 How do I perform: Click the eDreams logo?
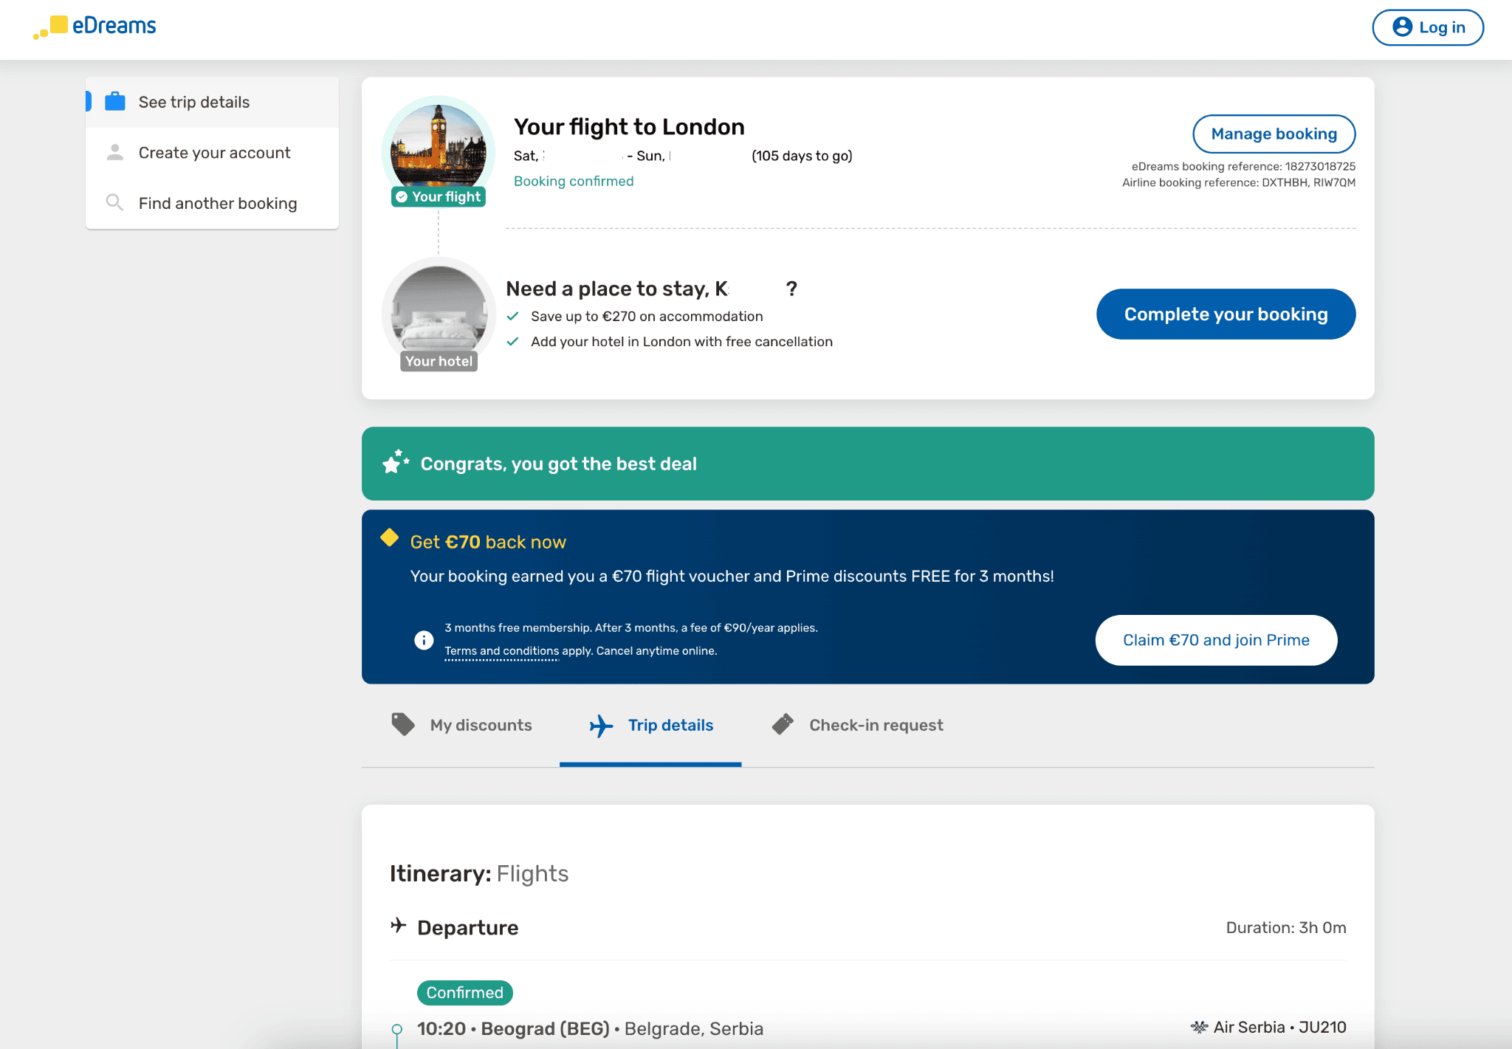[94, 27]
